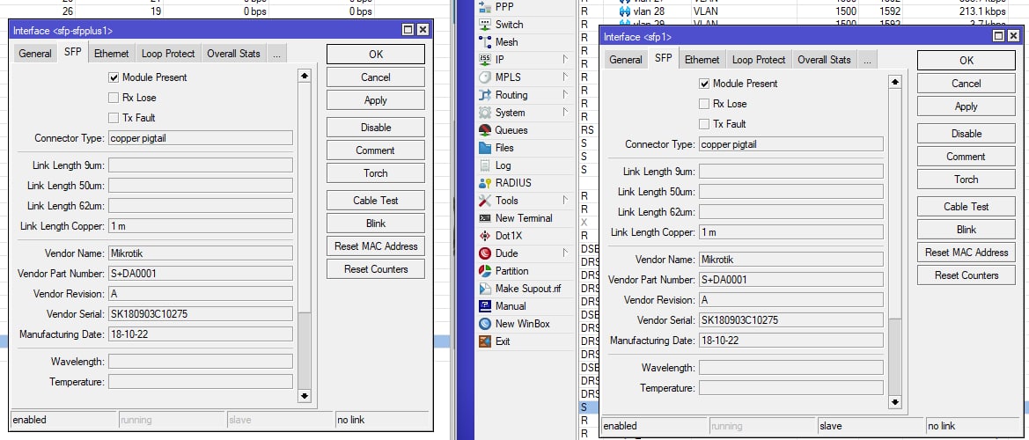Open the Log sidebar icon

[x=485, y=165]
